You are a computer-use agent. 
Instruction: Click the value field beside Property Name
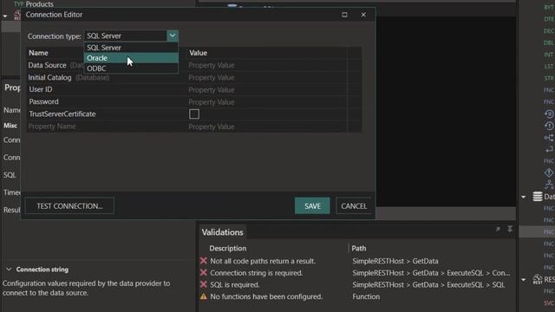coord(267,127)
